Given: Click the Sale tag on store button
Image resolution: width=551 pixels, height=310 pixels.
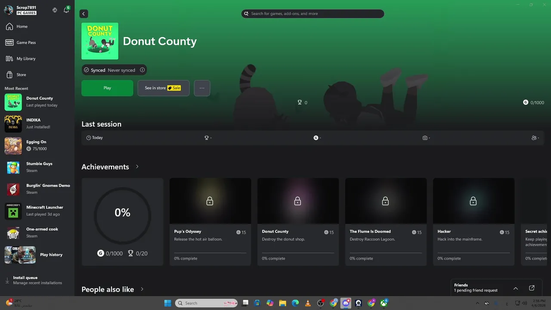Looking at the screenshot, I should point(174,88).
